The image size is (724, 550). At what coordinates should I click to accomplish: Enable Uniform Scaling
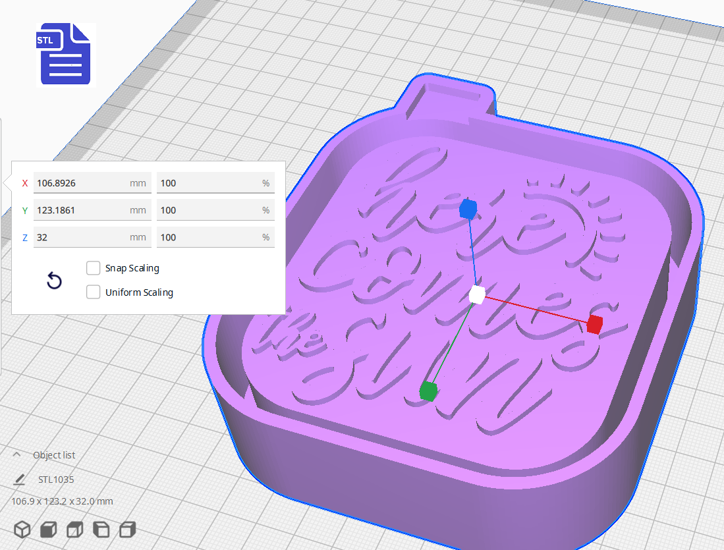pos(93,292)
